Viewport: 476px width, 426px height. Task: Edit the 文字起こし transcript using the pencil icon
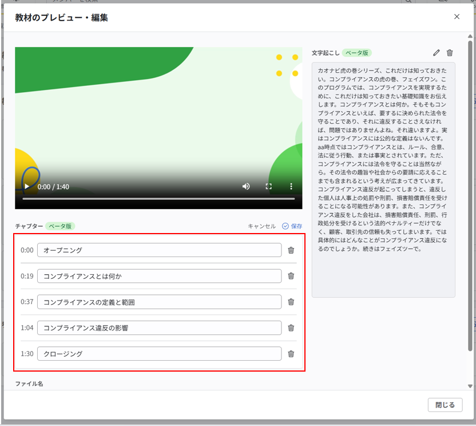(437, 52)
